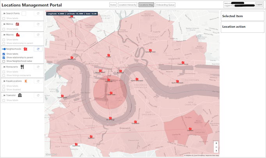Zoom in the map with plus button
266x158 pixels.
pos(216,143)
